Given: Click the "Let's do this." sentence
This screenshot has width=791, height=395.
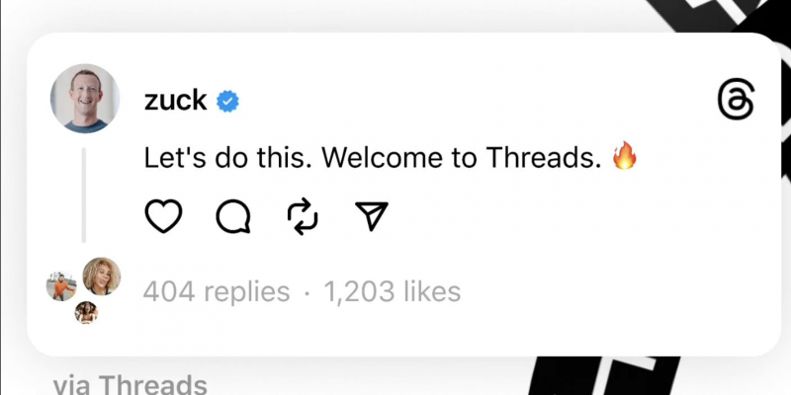Looking at the screenshot, I should pos(231,158).
